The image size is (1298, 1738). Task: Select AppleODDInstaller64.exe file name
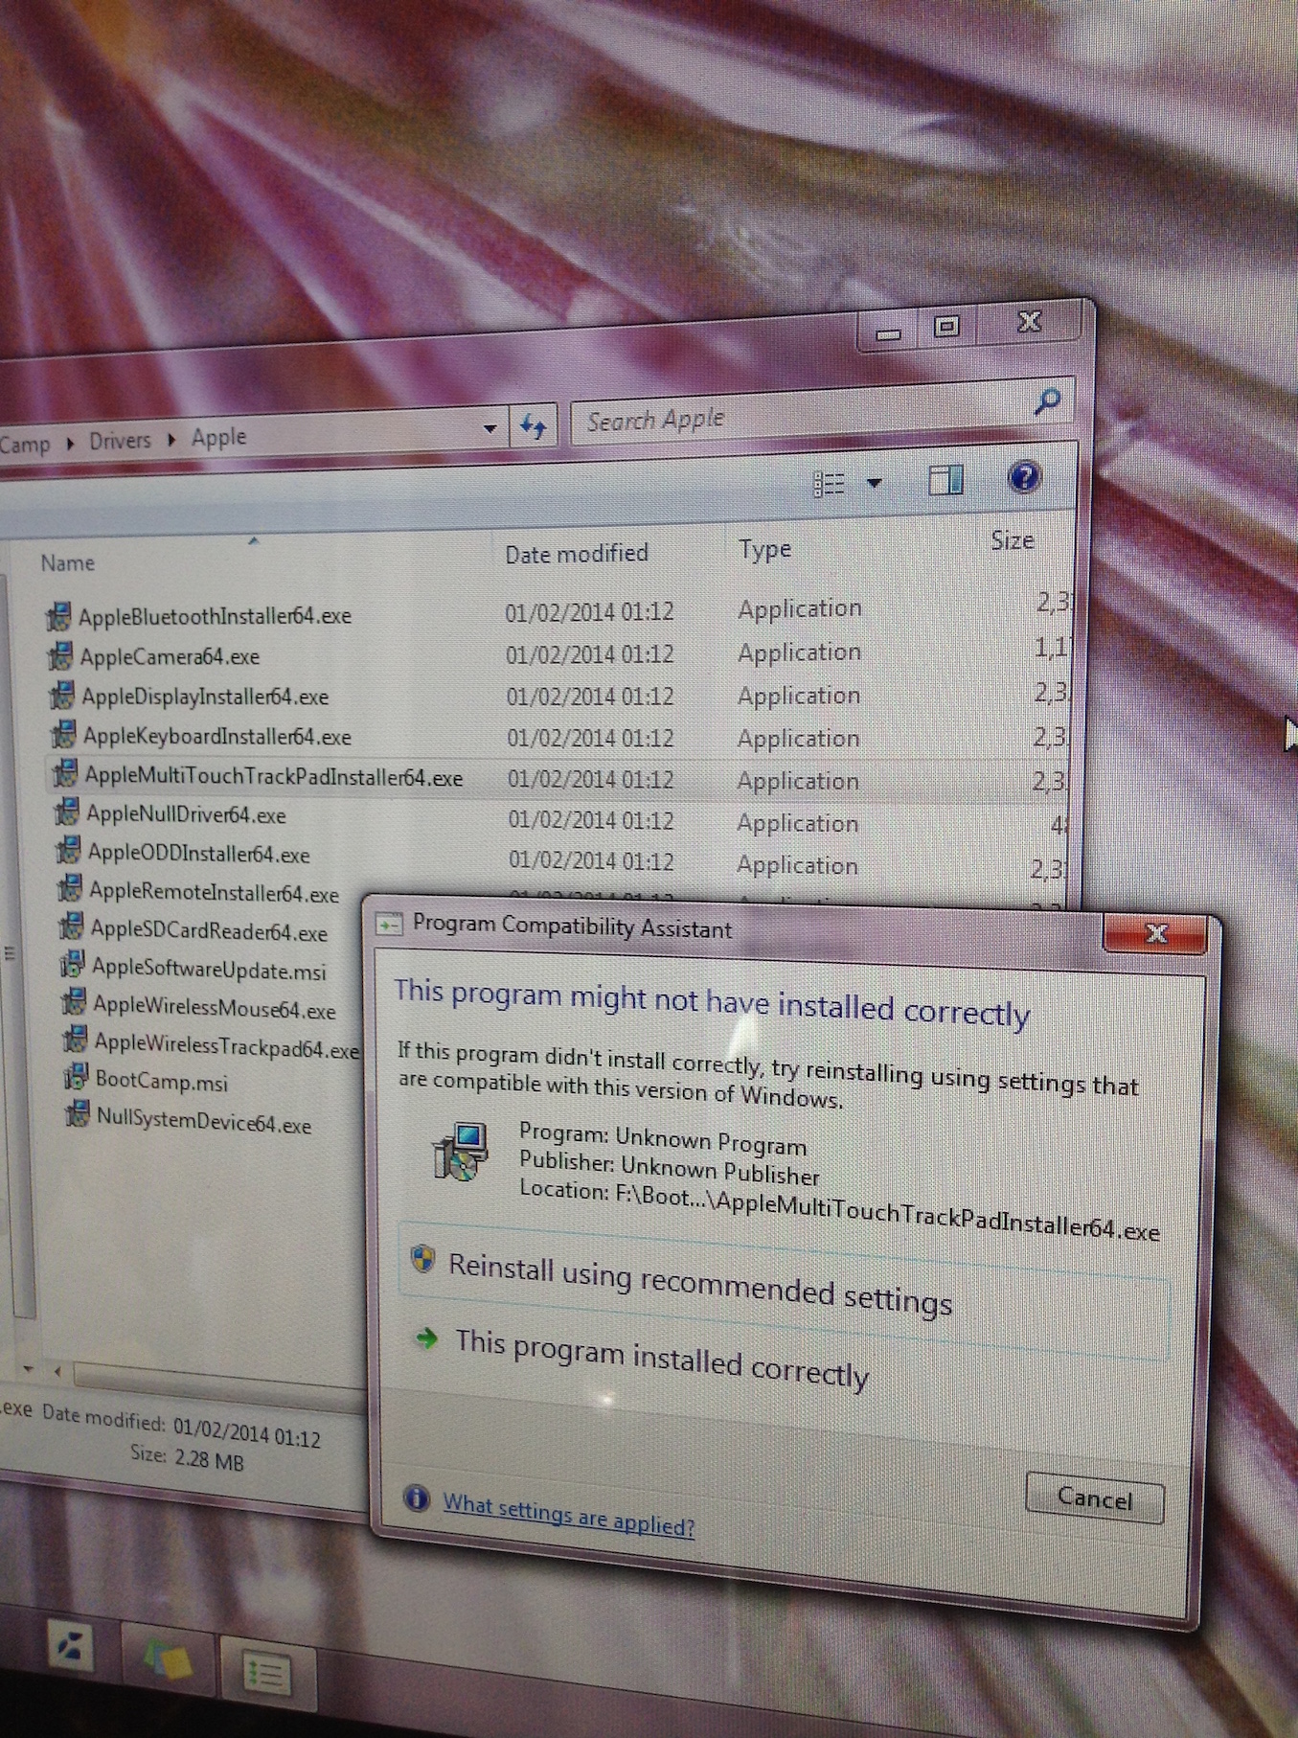pyautogui.click(x=199, y=853)
